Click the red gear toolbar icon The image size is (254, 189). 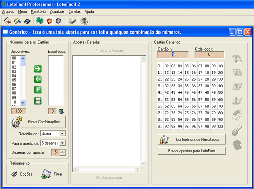click(49, 21)
